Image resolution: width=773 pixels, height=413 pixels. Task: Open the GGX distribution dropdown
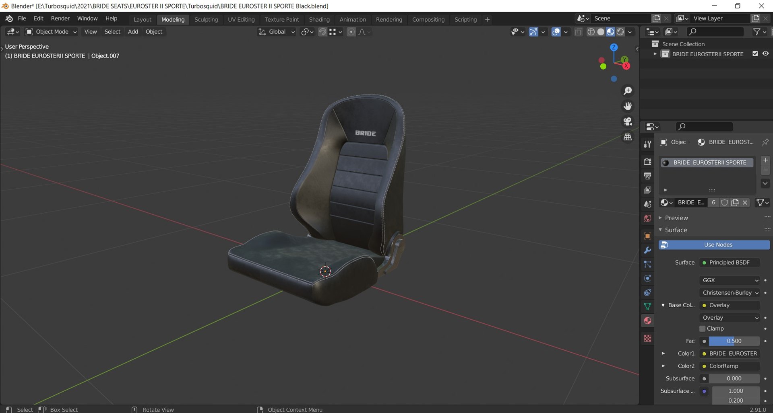click(x=730, y=280)
